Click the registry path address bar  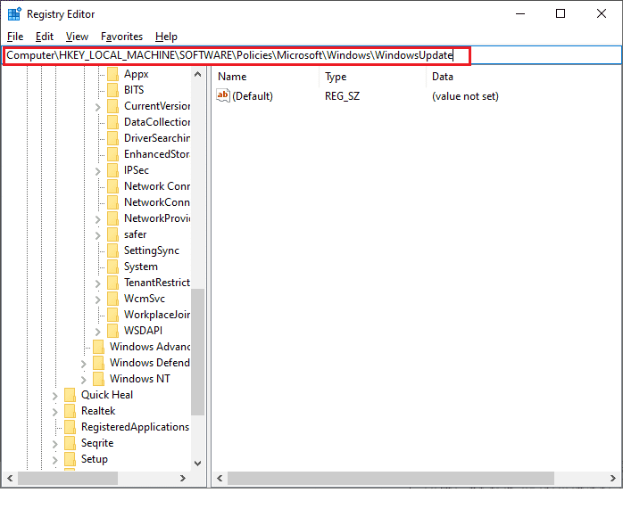tap(311, 55)
